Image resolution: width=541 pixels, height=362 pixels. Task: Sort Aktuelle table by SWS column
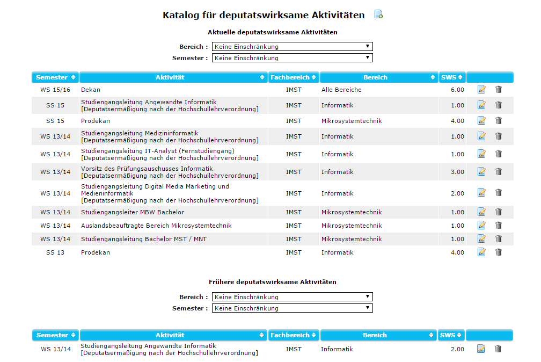tap(452, 77)
